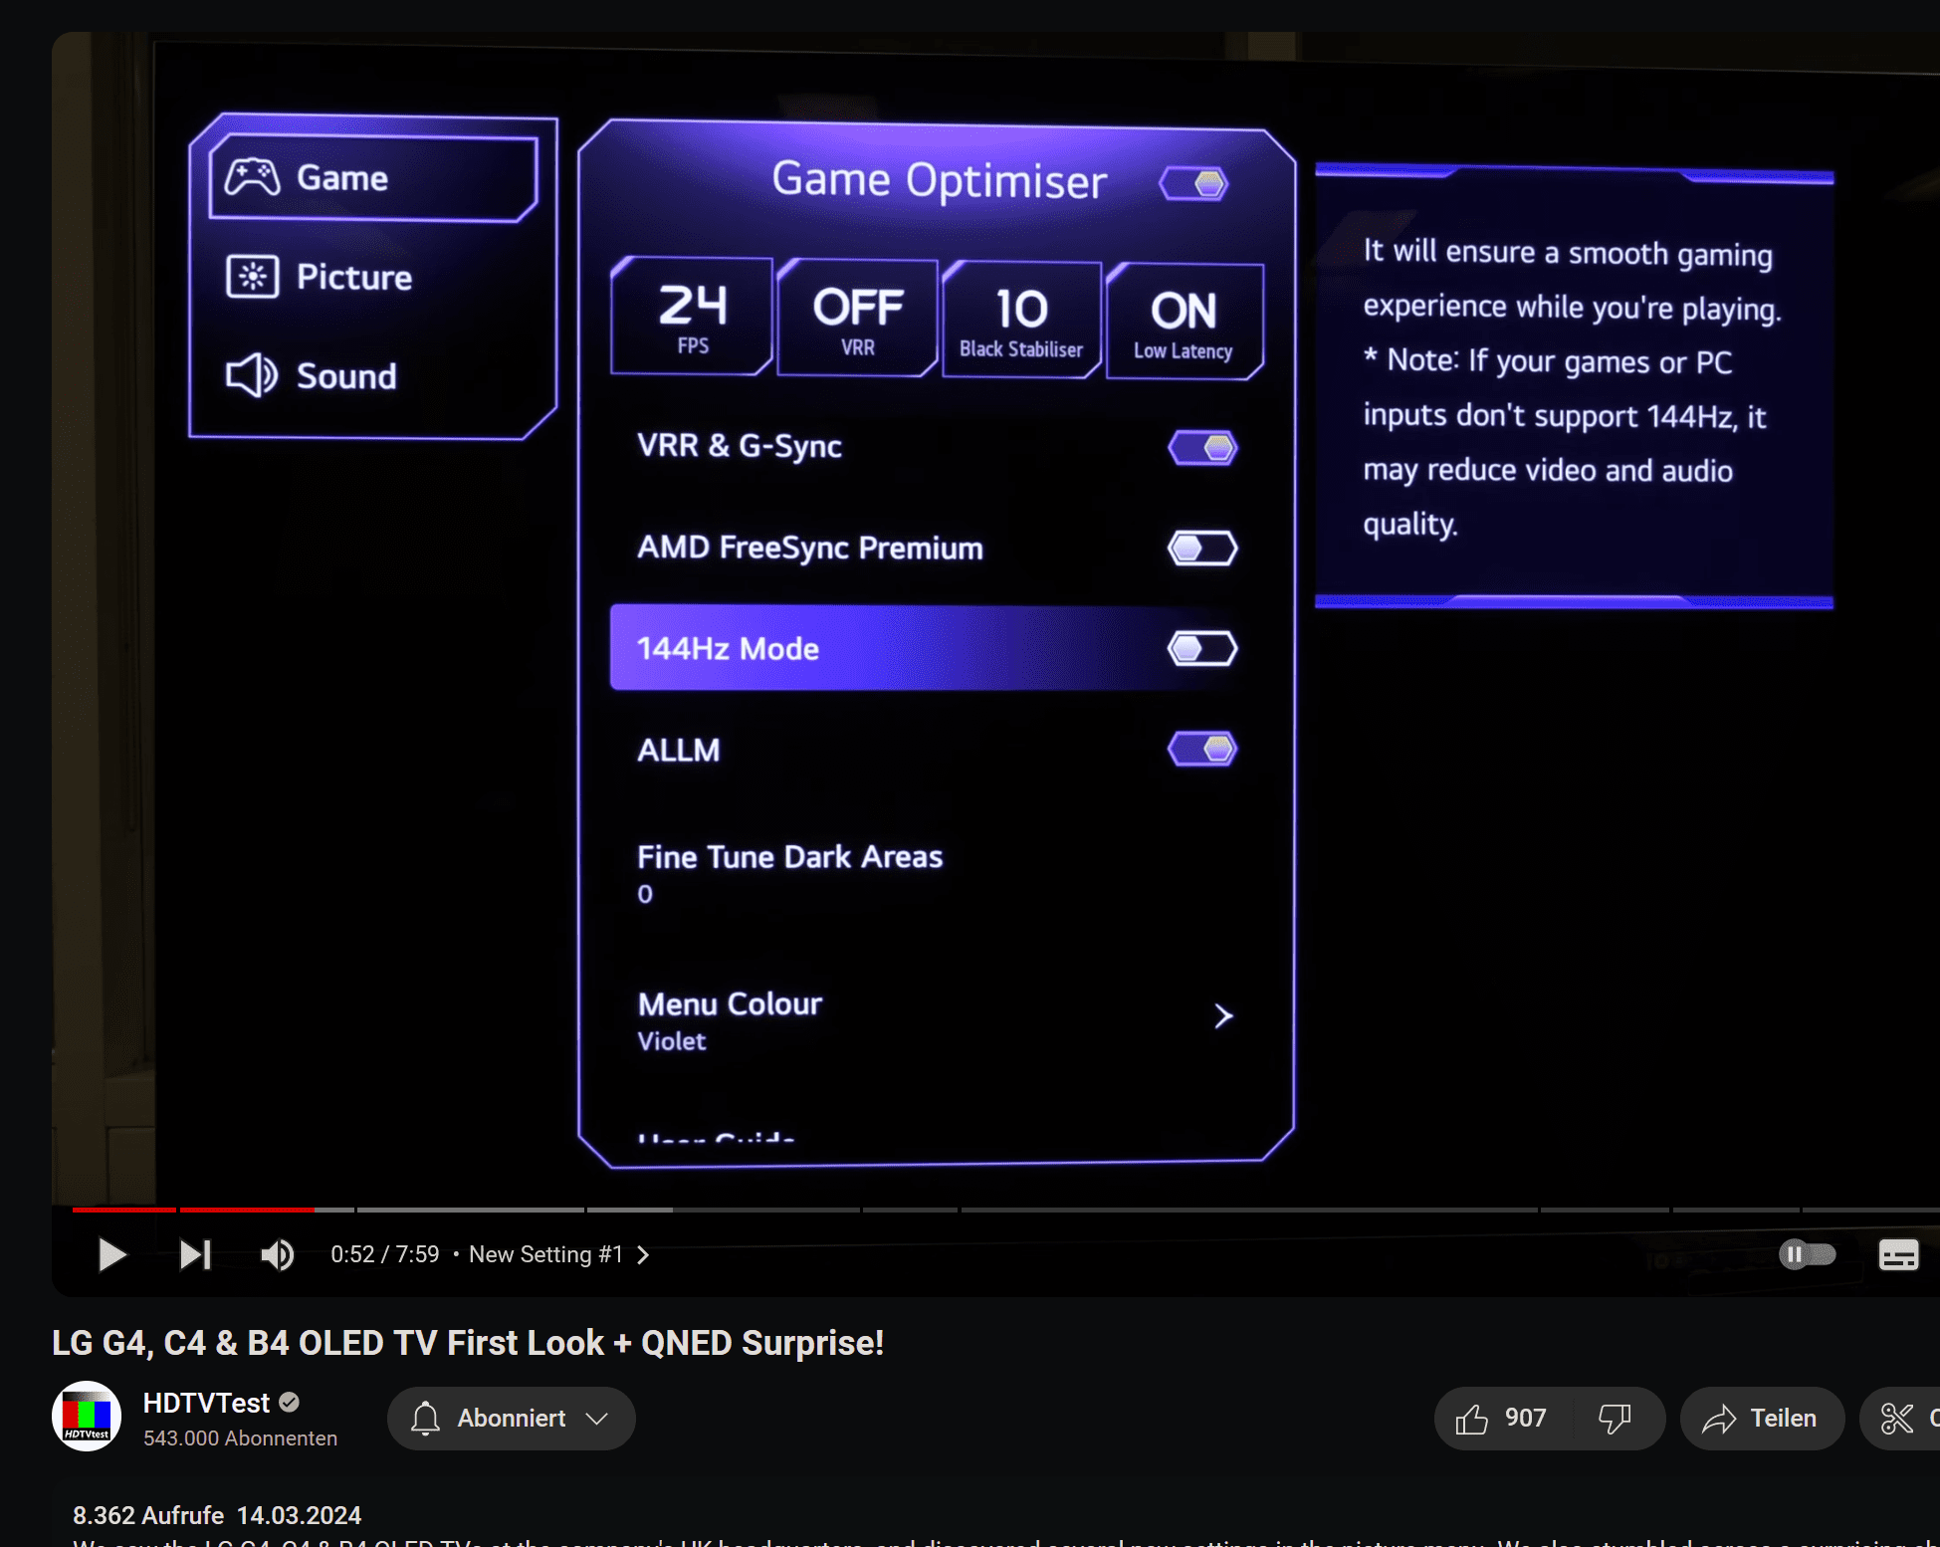Toggle AMD FreeSync Premium switch
This screenshot has height=1547, width=1940.
[1202, 549]
